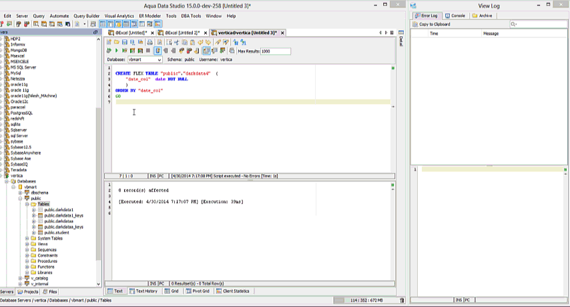Click the dock/float icon of Servers panel

[95, 32]
